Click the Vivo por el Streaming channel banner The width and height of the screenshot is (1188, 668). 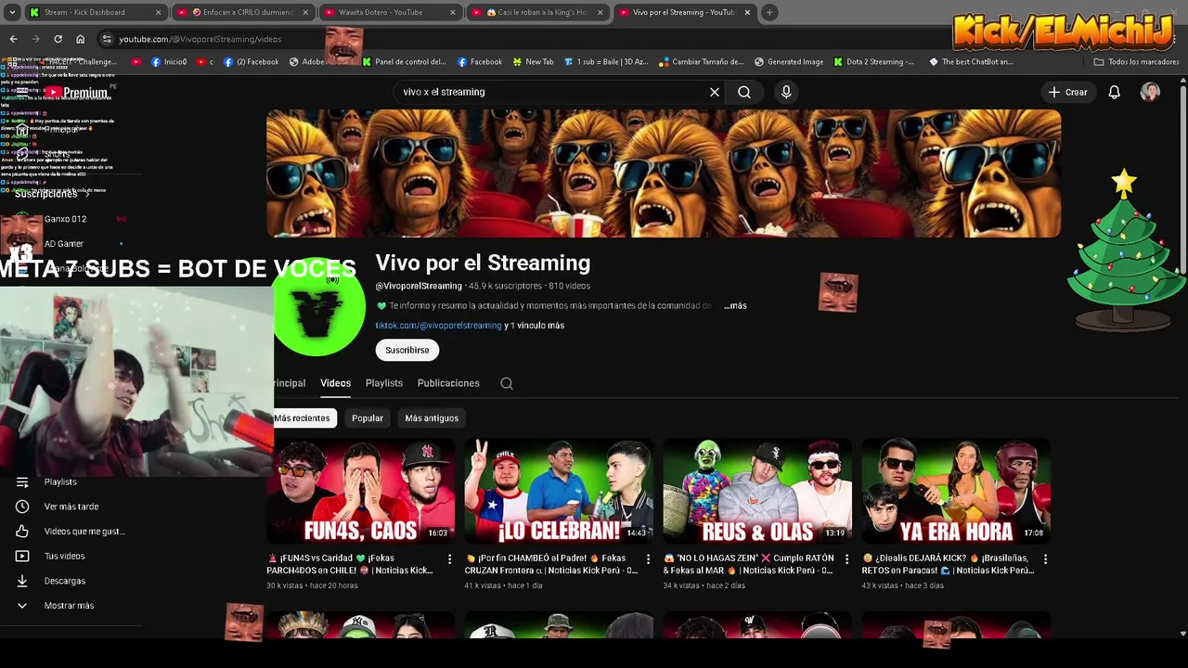(x=664, y=173)
